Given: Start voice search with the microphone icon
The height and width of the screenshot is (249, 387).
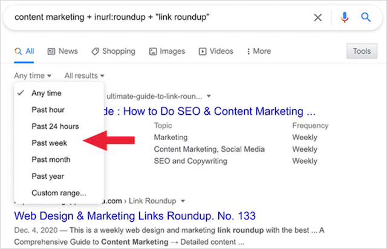Looking at the screenshot, I should [x=345, y=18].
